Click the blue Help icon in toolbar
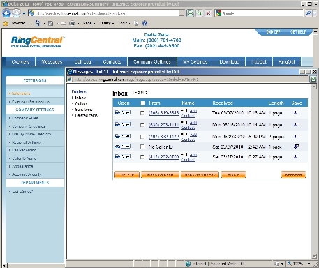Screen dimensions: 319x268 144,23
